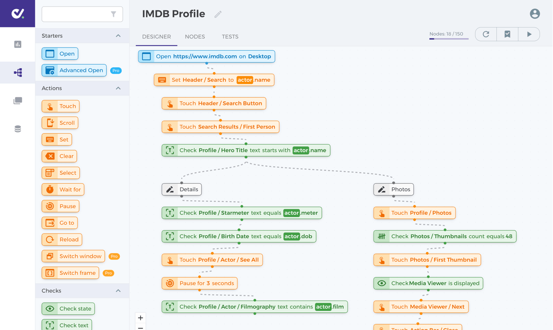The width and height of the screenshot is (553, 330).
Task: Pick the Switch window action block
Action: 73,256
